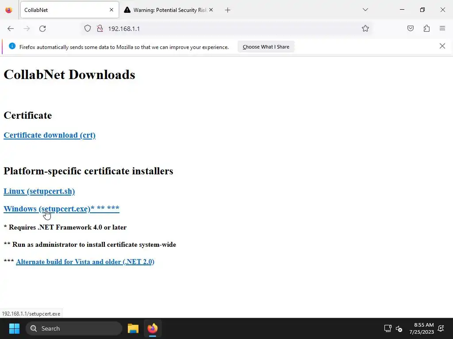The width and height of the screenshot is (453, 339).
Task: Reload the current page
Action: point(42,29)
